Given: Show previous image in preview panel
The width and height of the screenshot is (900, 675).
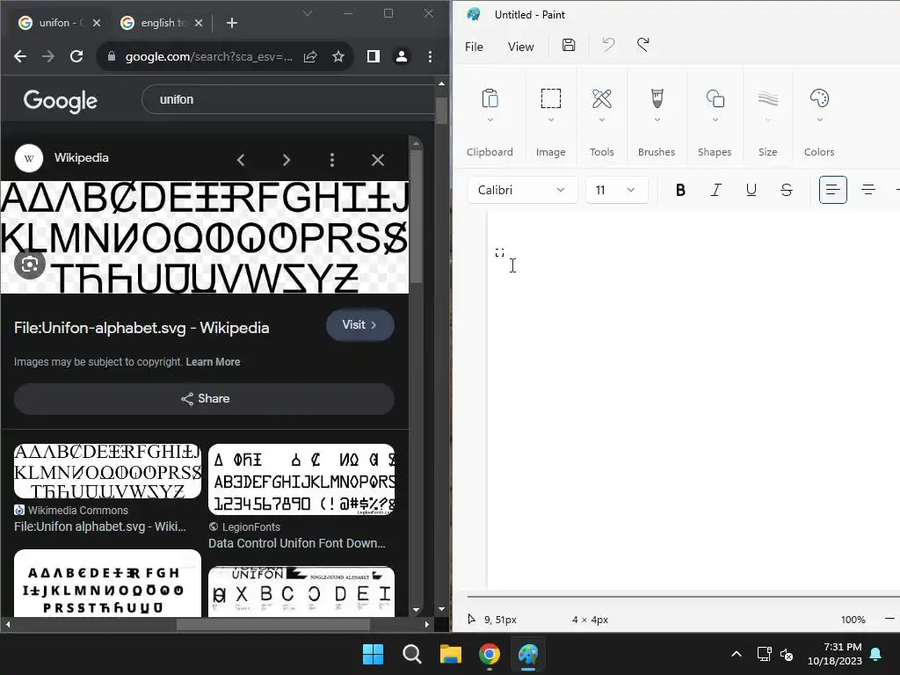Looking at the screenshot, I should (241, 160).
